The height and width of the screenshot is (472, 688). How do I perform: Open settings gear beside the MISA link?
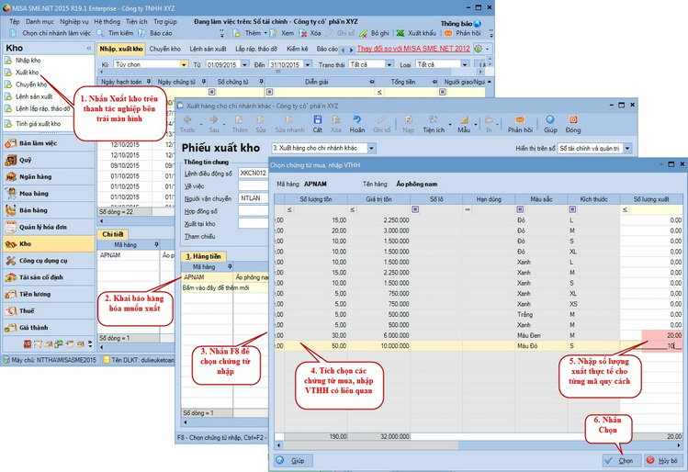[479, 49]
